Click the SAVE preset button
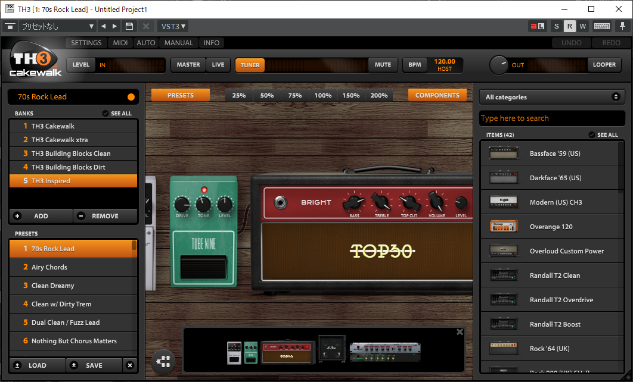Image resolution: width=633 pixels, height=382 pixels. pyautogui.click(x=94, y=365)
